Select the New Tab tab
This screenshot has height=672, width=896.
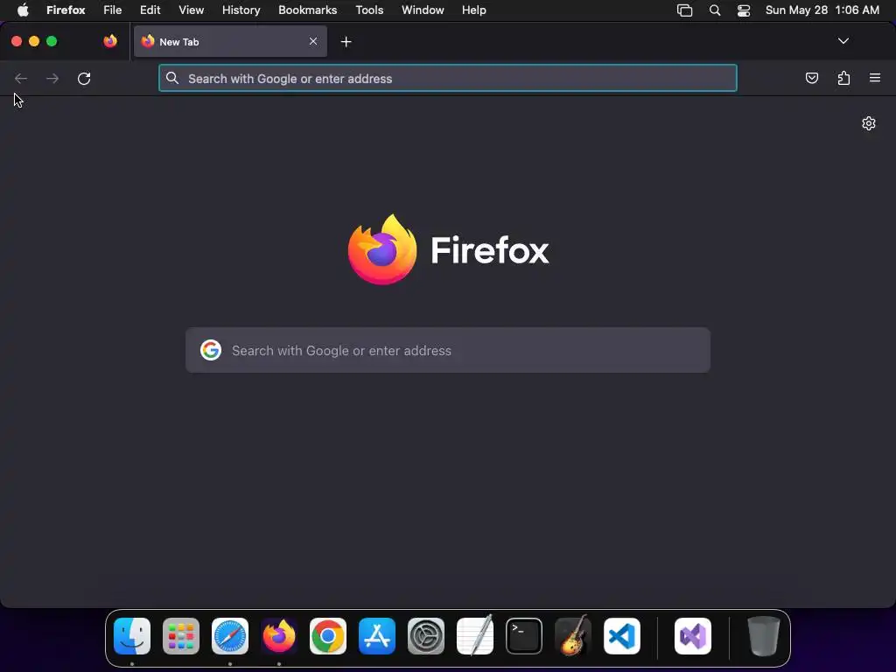click(230, 41)
